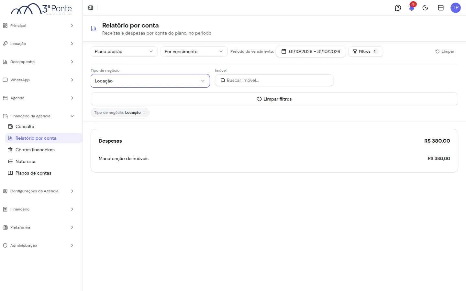Screen dimensions: 466x291
Task: Toggle dark mode moon icon
Action: [x=425, y=8]
